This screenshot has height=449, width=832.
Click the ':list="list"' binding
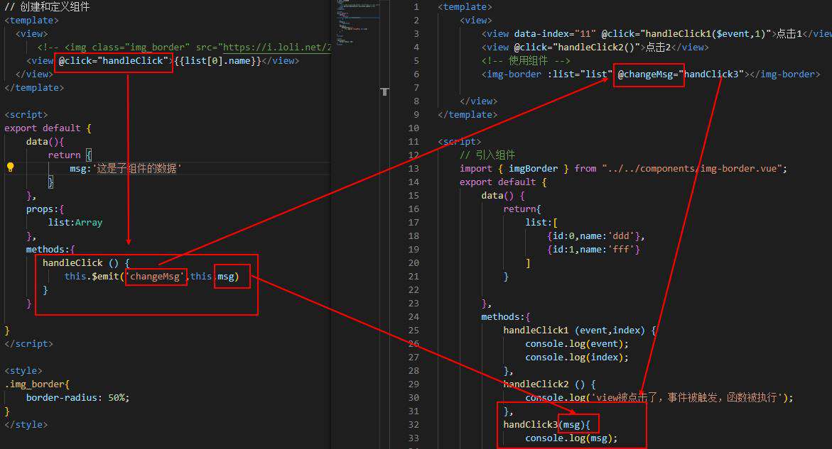click(580, 74)
